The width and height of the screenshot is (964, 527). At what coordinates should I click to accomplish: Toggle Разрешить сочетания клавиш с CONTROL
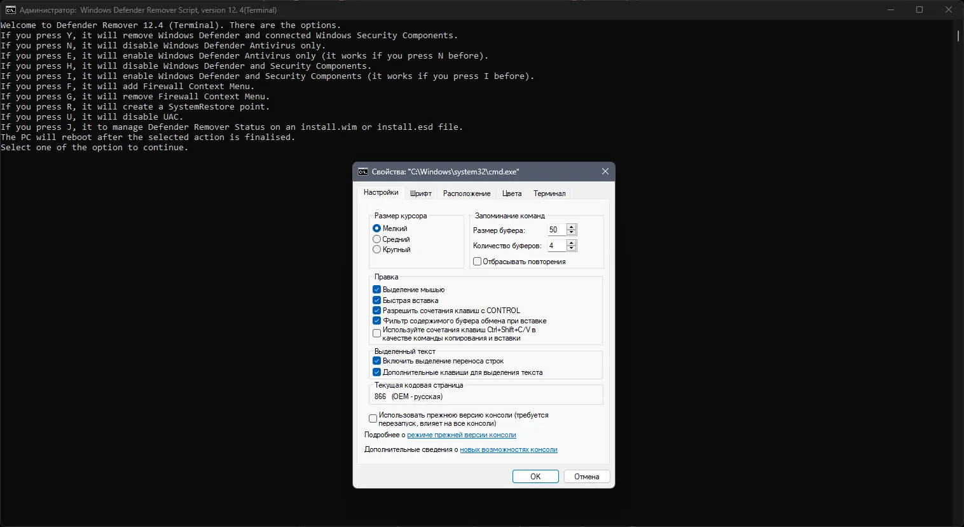click(446, 311)
